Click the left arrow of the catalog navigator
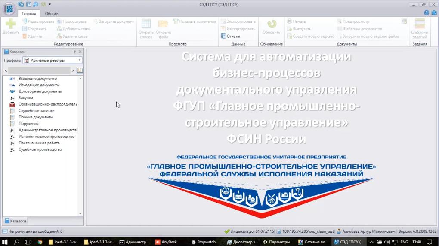This screenshot has width=439, height=246. (6, 71)
